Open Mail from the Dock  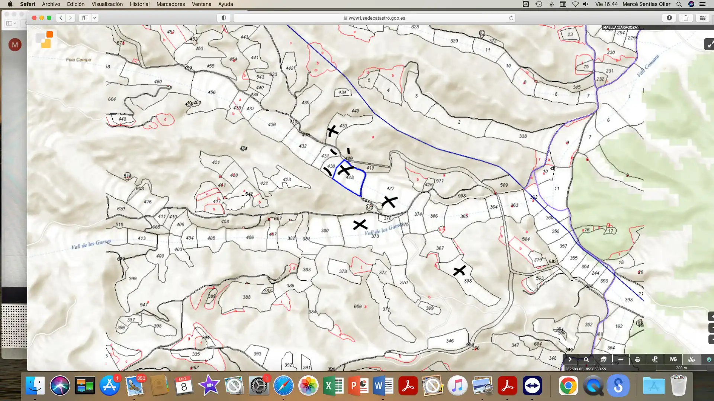pyautogui.click(x=134, y=386)
